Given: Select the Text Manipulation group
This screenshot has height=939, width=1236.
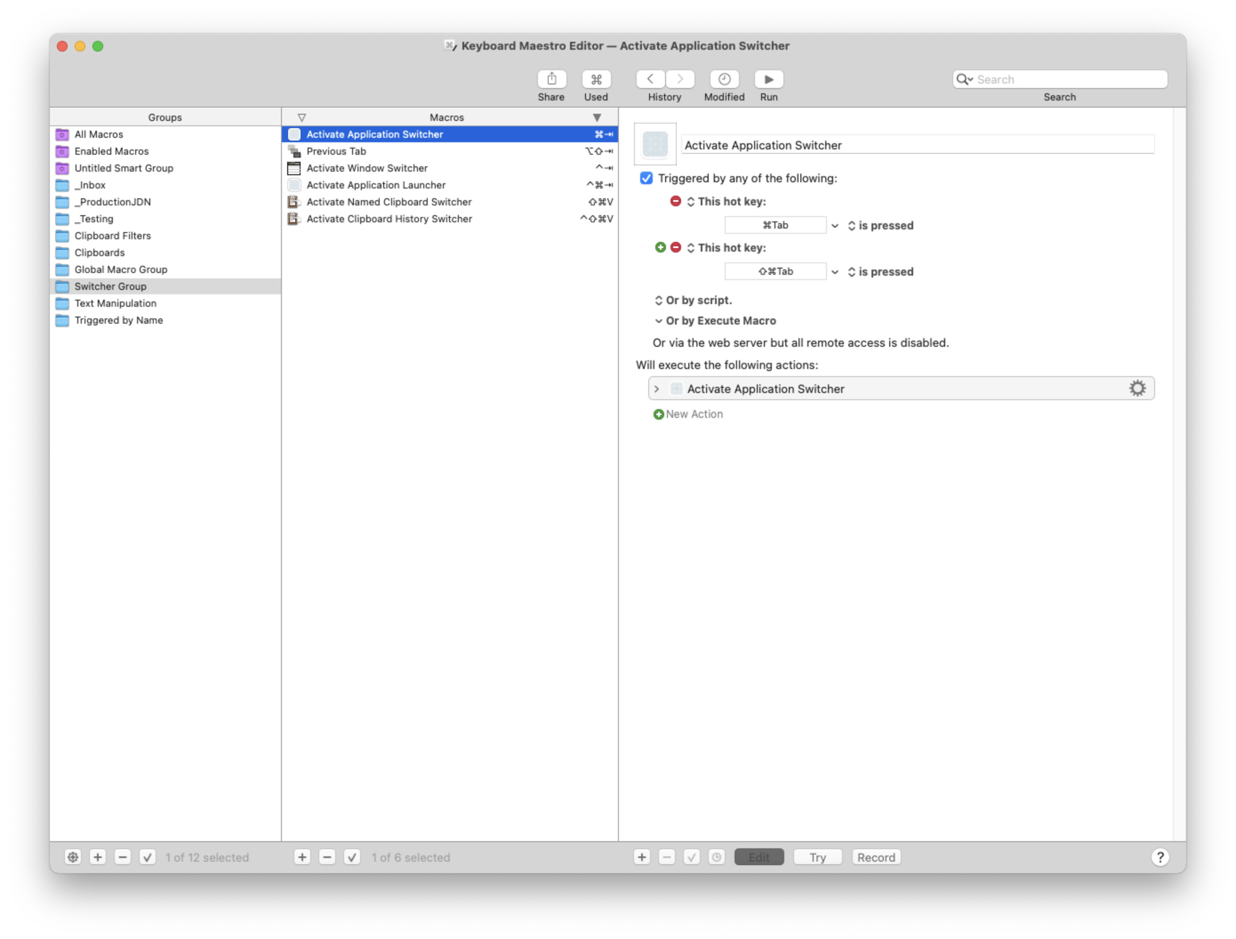Looking at the screenshot, I should point(165,303).
